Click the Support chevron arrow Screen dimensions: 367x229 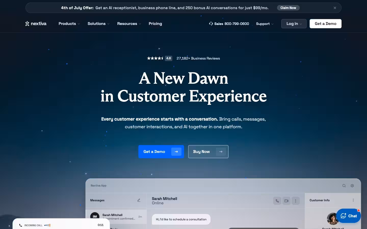272,24
